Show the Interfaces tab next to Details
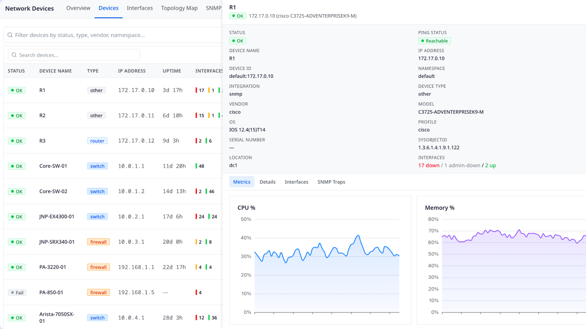The width and height of the screenshot is (586, 329). (x=296, y=182)
